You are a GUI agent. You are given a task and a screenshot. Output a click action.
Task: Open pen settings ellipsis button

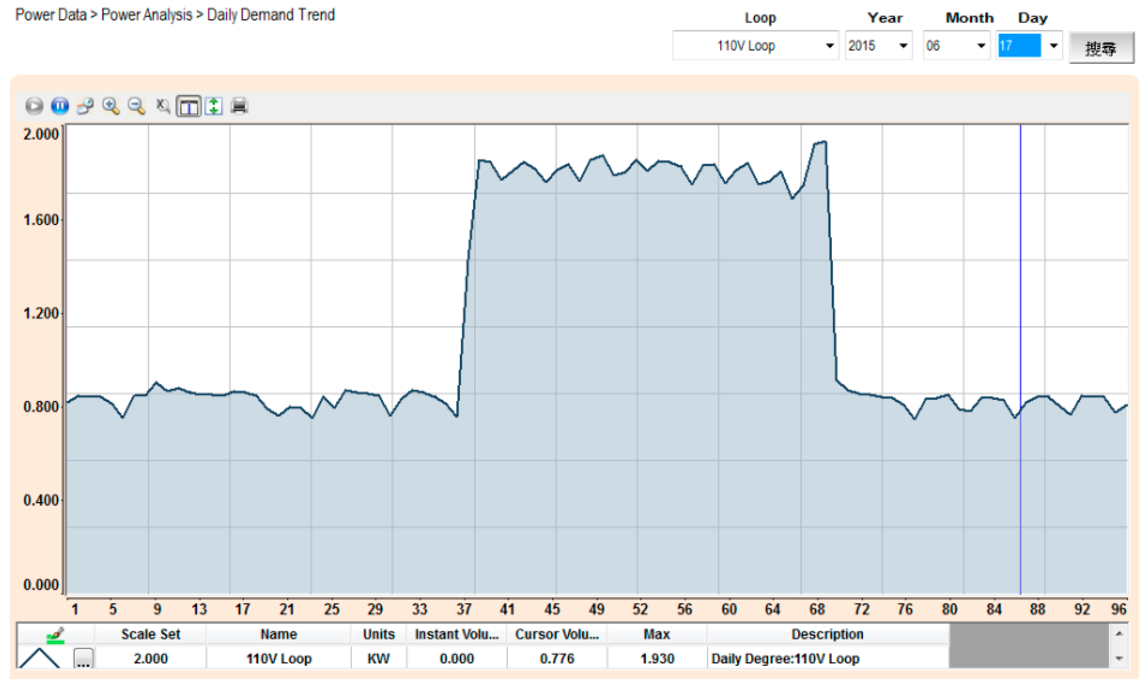[84, 658]
